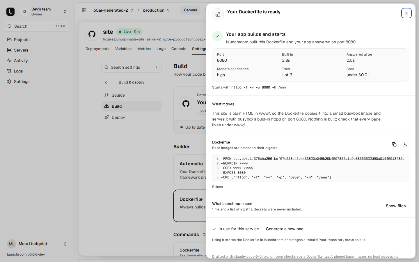Click the Dev's team D avatar
This screenshot has height=262, width=419.
click(24, 12)
